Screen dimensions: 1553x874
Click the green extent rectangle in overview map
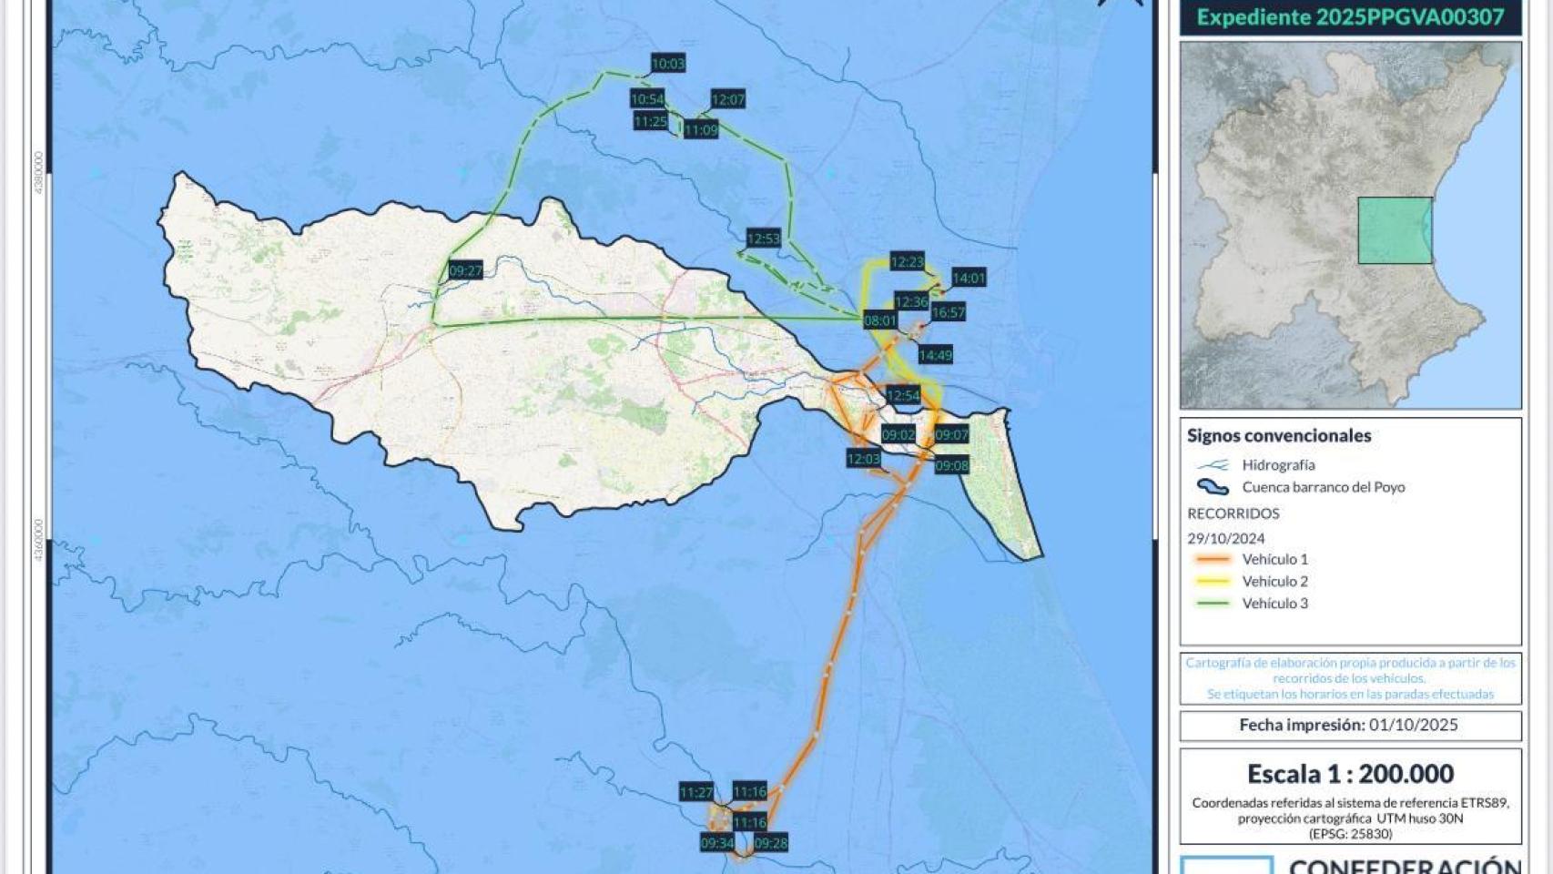click(1395, 231)
